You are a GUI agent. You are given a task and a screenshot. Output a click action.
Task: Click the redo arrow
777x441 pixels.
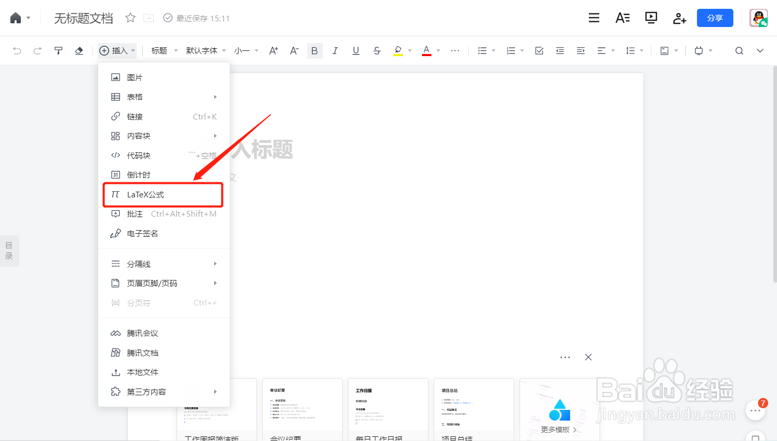click(37, 50)
